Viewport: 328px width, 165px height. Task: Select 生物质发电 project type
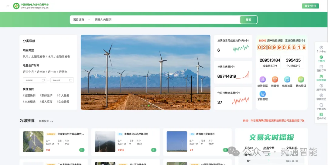point(63,57)
